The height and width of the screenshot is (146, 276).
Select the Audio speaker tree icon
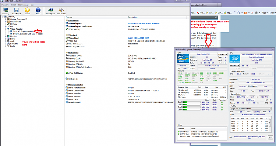click(8, 41)
